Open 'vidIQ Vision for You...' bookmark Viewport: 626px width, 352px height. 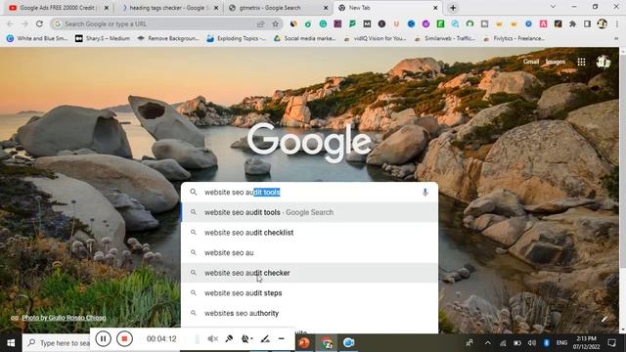pos(375,38)
